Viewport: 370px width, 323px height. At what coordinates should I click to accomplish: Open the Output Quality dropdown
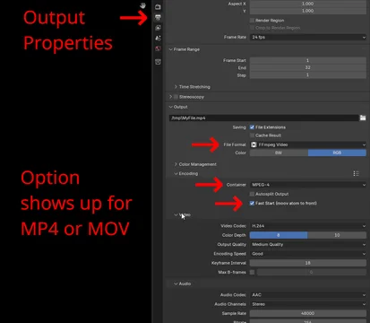(x=308, y=244)
